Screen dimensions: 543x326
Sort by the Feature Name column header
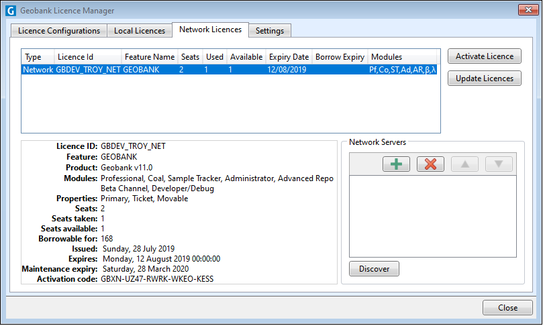[150, 57]
